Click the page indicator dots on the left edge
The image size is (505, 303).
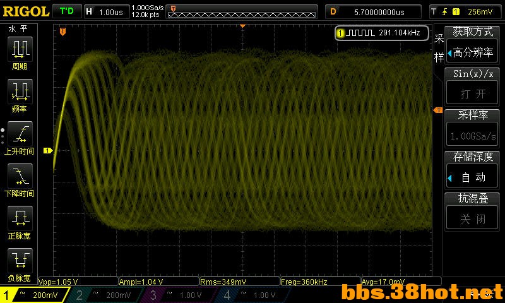(3, 136)
